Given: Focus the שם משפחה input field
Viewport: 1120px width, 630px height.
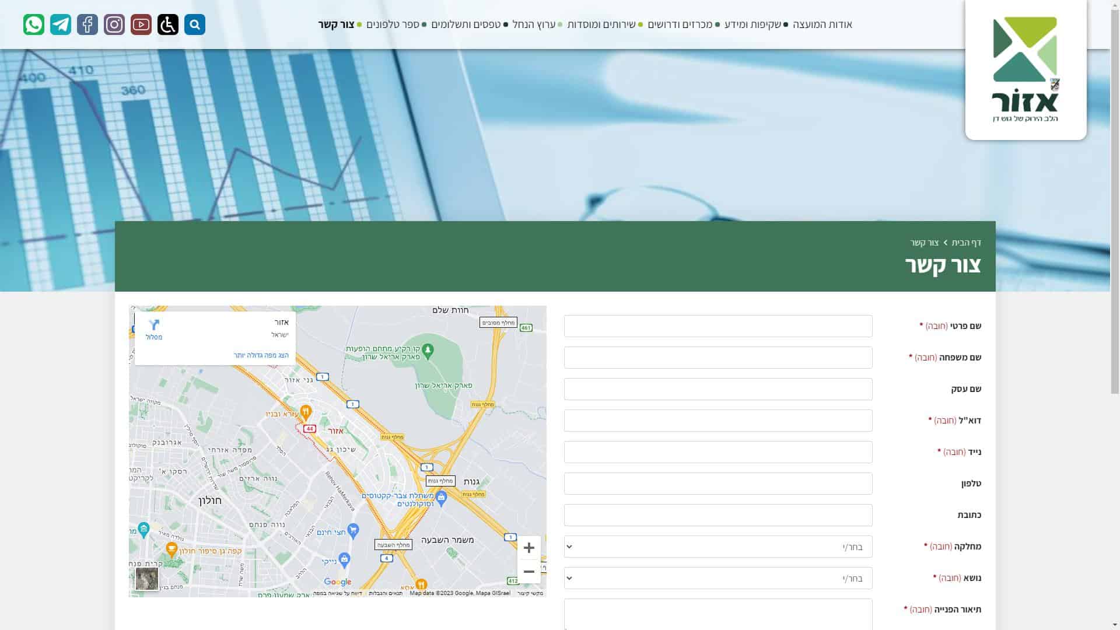Looking at the screenshot, I should (x=718, y=358).
